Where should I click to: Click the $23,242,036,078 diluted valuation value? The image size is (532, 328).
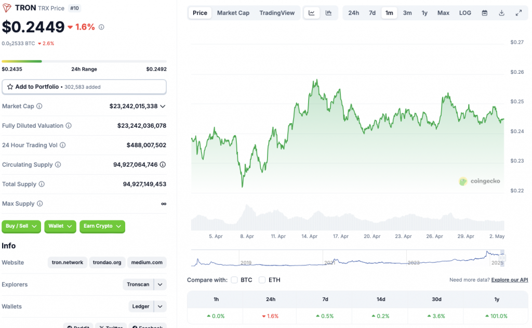(142, 126)
